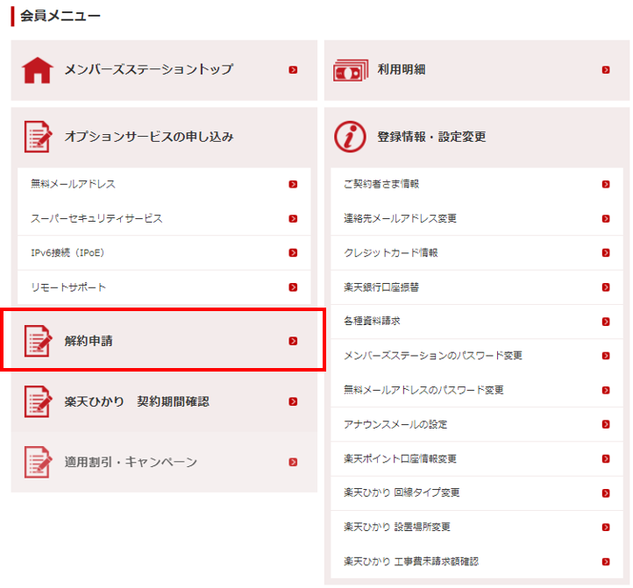633x588 pixels.
Task: Select the 解約申請 menu item
Action: pos(164,341)
